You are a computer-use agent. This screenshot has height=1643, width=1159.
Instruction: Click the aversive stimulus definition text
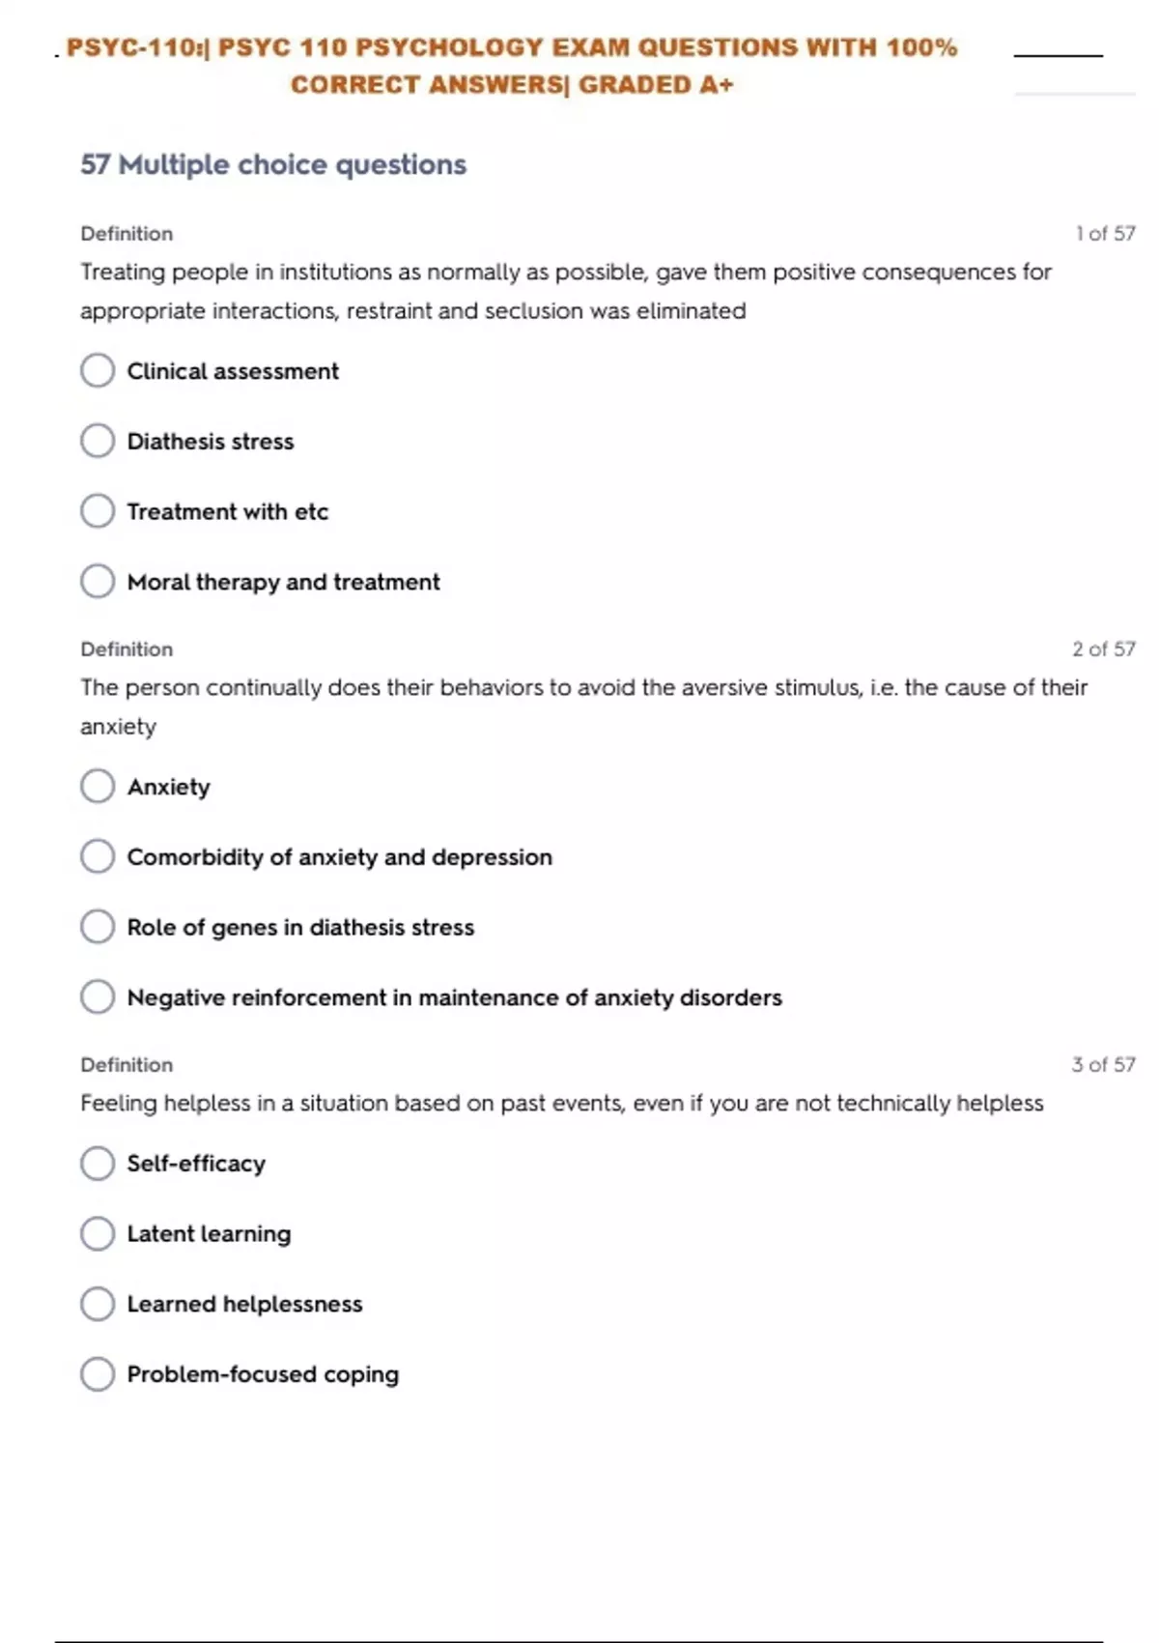click(x=583, y=688)
